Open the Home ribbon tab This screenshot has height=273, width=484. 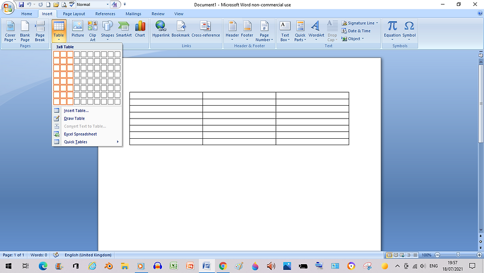click(x=27, y=14)
